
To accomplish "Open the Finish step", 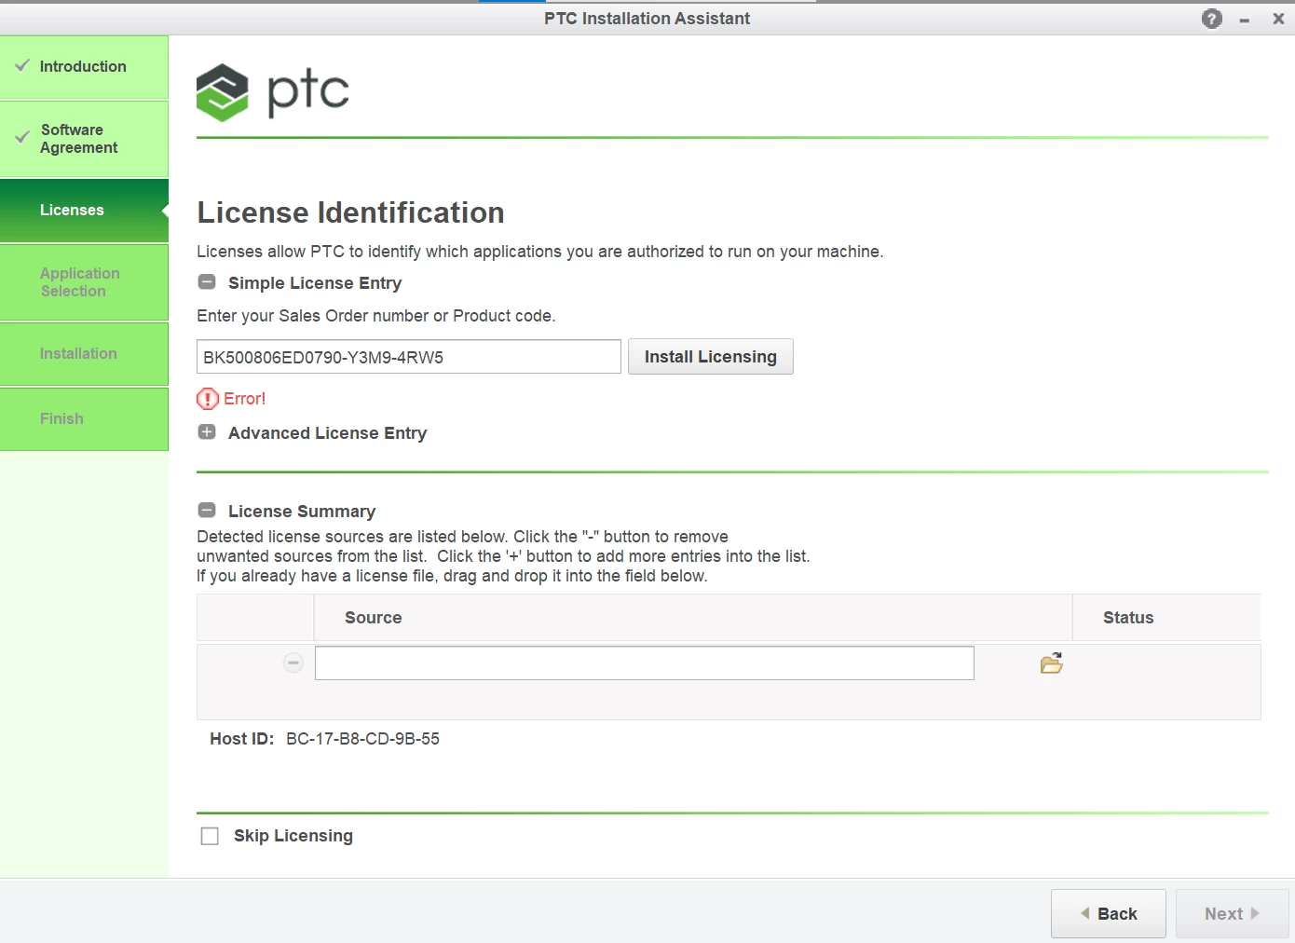I will pyautogui.click(x=84, y=419).
